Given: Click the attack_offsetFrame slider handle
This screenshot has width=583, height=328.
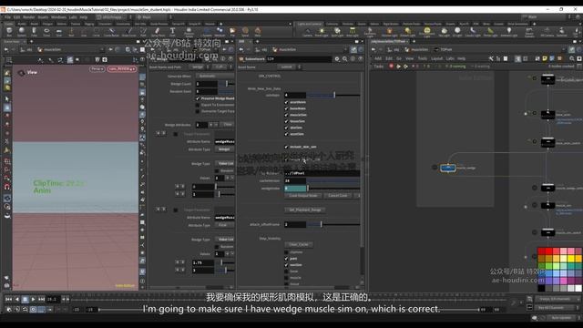Looking at the screenshot, I should click(321, 225).
